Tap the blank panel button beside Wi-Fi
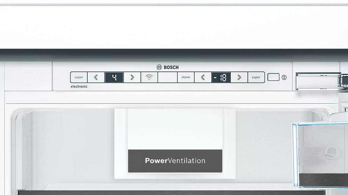This screenshot has width=348, height=195. [x=168, y=77]
